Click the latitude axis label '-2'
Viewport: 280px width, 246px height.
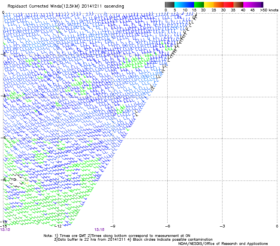tap(3, 54)
